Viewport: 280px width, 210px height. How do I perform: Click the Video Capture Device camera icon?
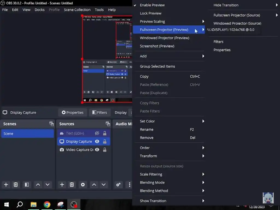pos(62,150)
